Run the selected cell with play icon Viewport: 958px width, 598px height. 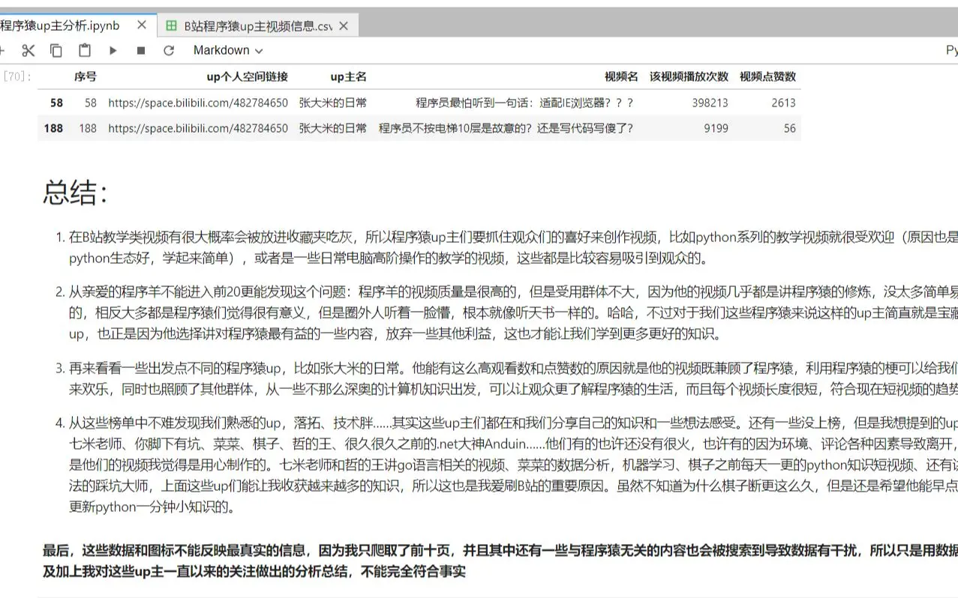tap(113, 50)
